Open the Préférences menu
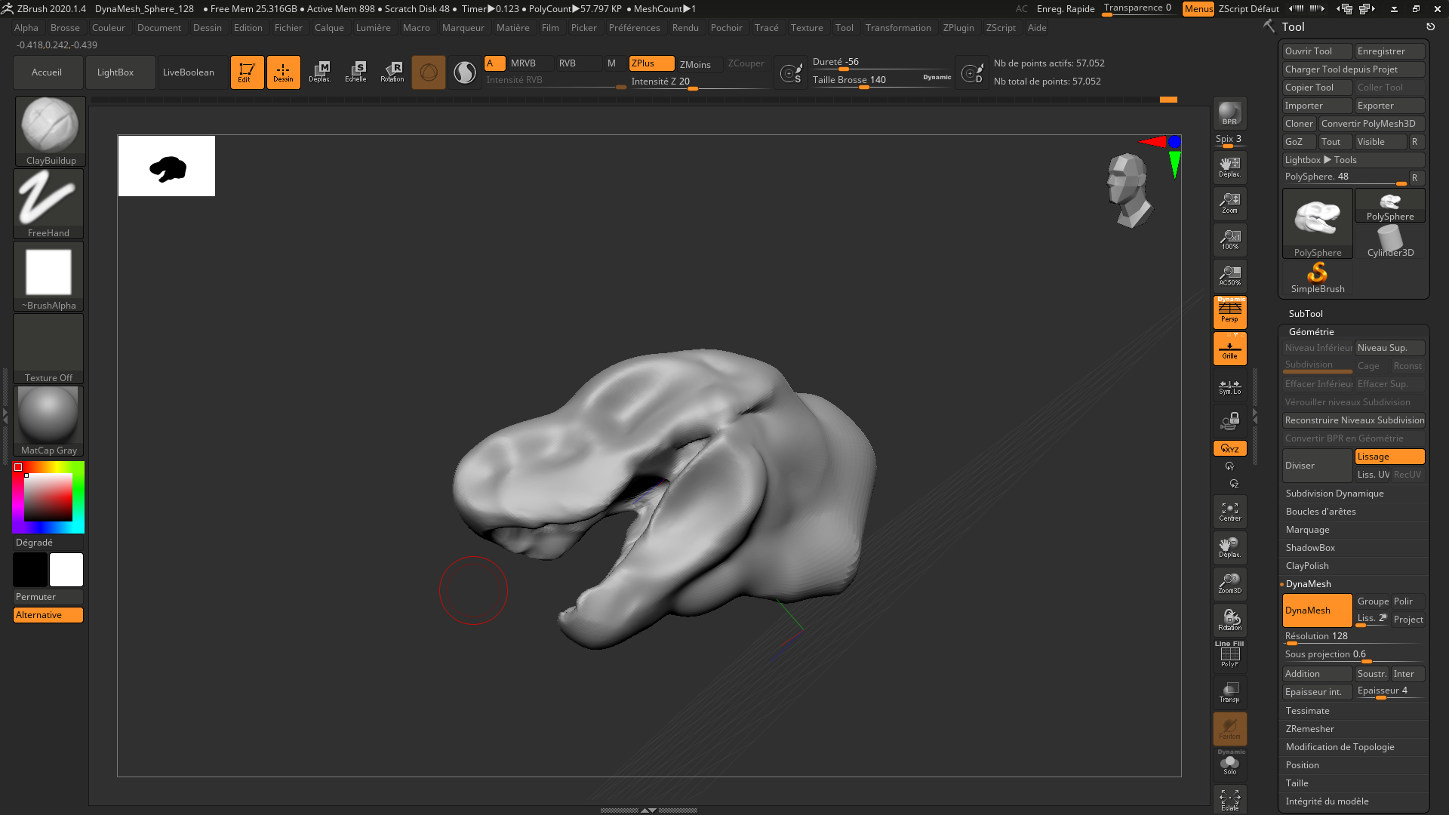Screen dimensions: 1449x815 click(634, 28)
